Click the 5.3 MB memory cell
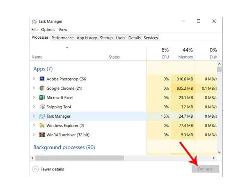 click(x=183, y=135)
